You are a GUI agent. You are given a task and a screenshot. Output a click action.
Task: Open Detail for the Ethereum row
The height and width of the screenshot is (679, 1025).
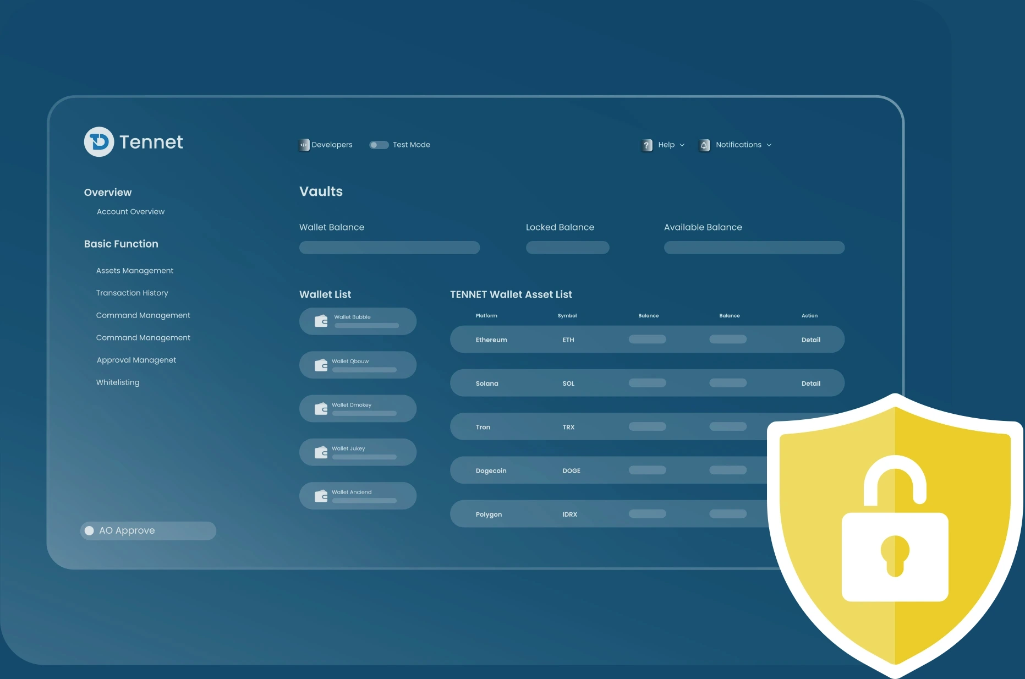click(810, 340)
